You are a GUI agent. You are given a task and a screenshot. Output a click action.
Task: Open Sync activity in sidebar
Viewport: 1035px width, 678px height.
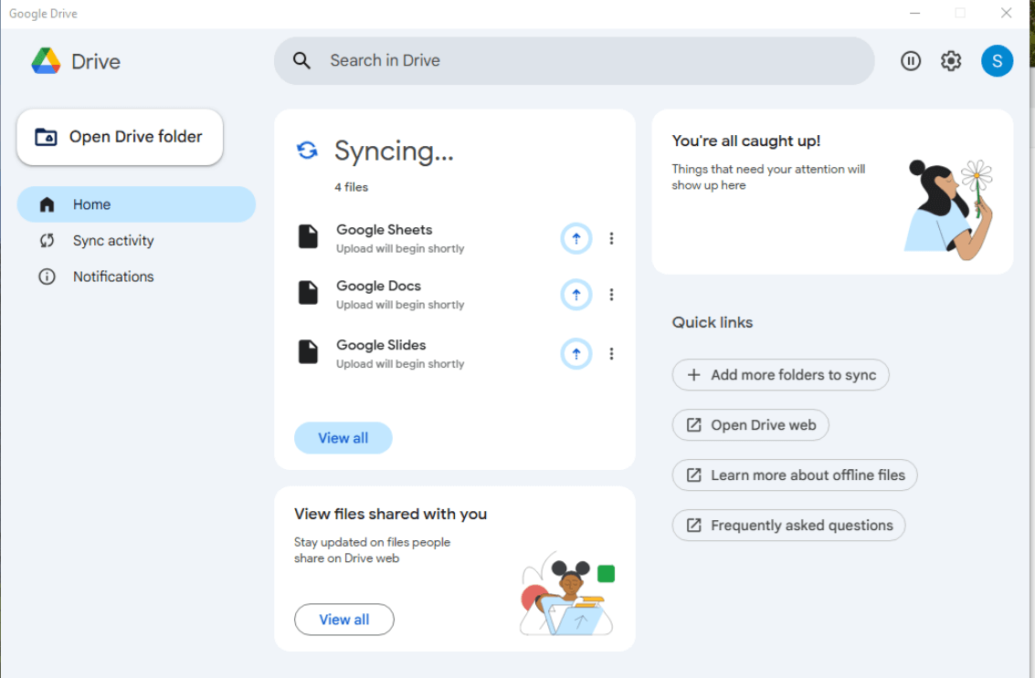pyautogui.click(x=113, y=241)
